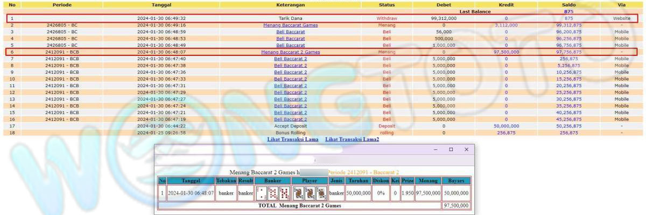Click the first Player card image
The image size is (646, 215).
tap(298, 193)
